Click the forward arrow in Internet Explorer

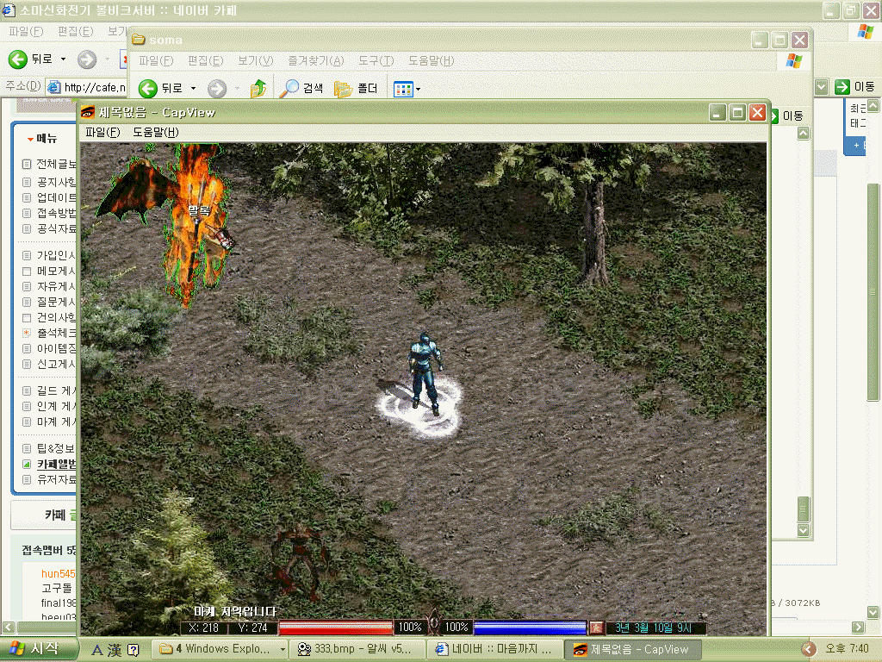[87, 59]
